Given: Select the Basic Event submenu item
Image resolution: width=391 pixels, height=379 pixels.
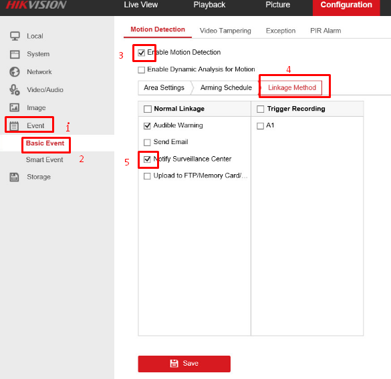Looking at the screenshot, I should tap(45, 143).
